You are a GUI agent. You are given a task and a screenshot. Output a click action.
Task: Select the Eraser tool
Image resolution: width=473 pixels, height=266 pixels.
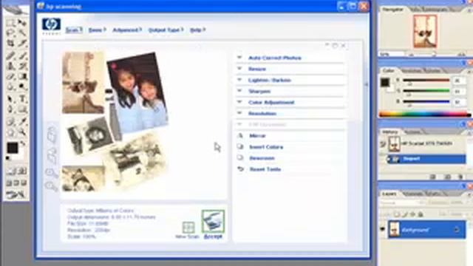pyautogui.click(x=10, y=77)
